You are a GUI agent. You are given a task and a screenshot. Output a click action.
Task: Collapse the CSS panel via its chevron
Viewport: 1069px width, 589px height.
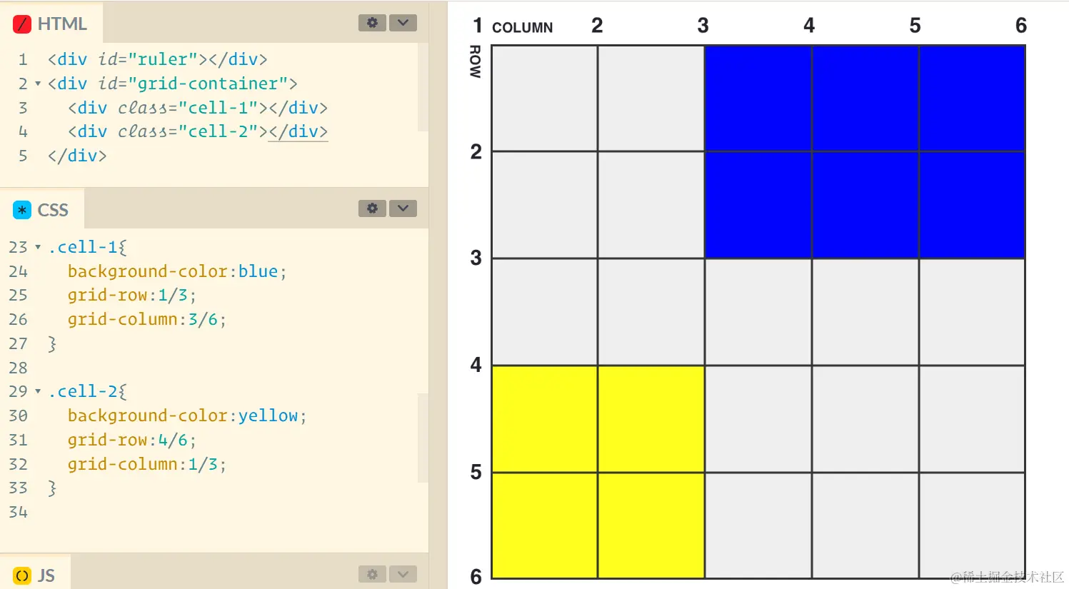[403, 208]
